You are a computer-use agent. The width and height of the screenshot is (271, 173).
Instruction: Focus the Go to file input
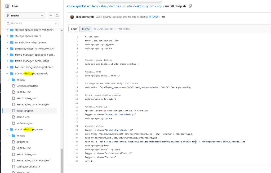click(x=32, y=23)
